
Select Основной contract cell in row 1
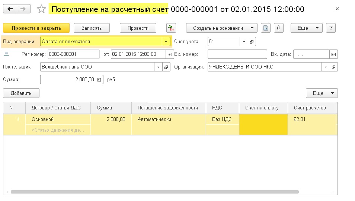tap(58, 119)
